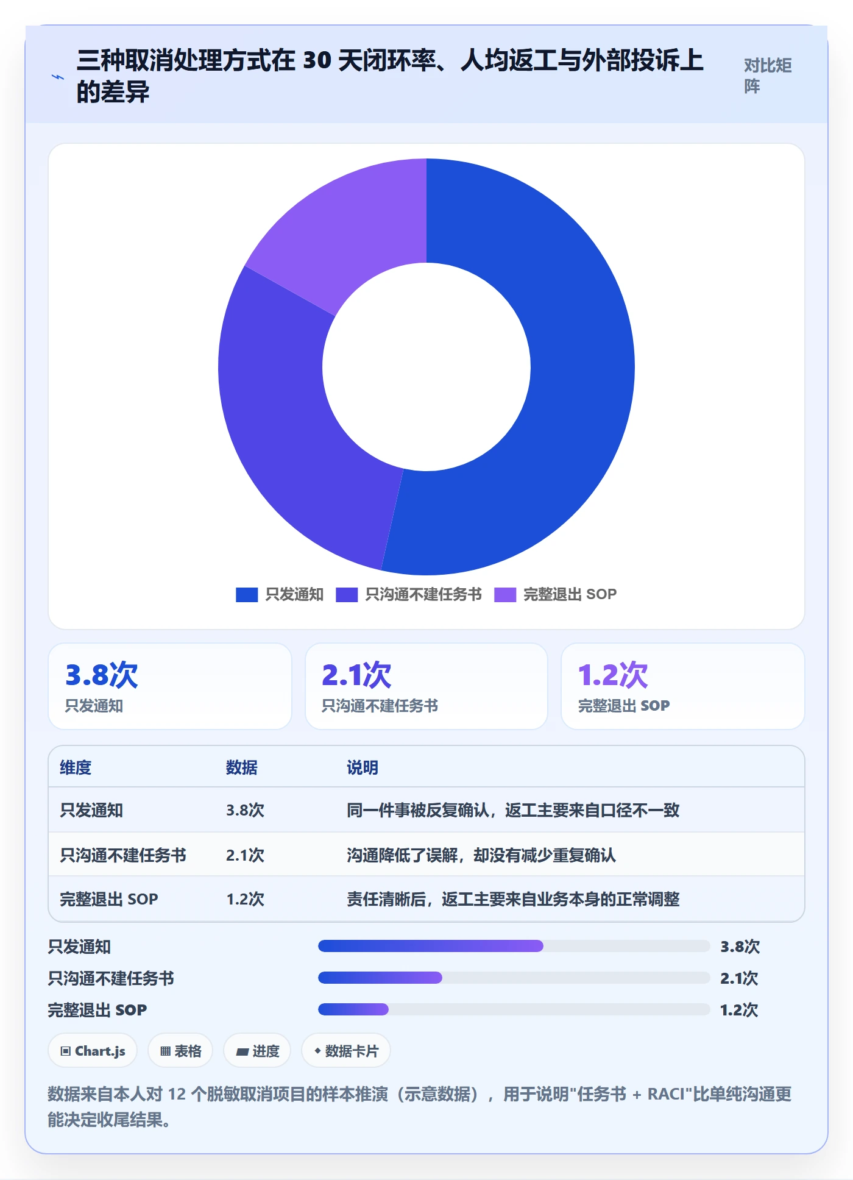Toggle the 只沟通不建任务书 legend color box

tap(347, 594)
